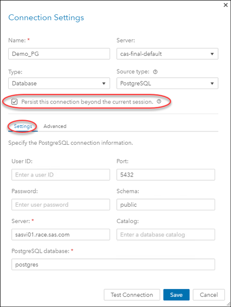
Task: Click the Save button
Action: tap(176, 295)
